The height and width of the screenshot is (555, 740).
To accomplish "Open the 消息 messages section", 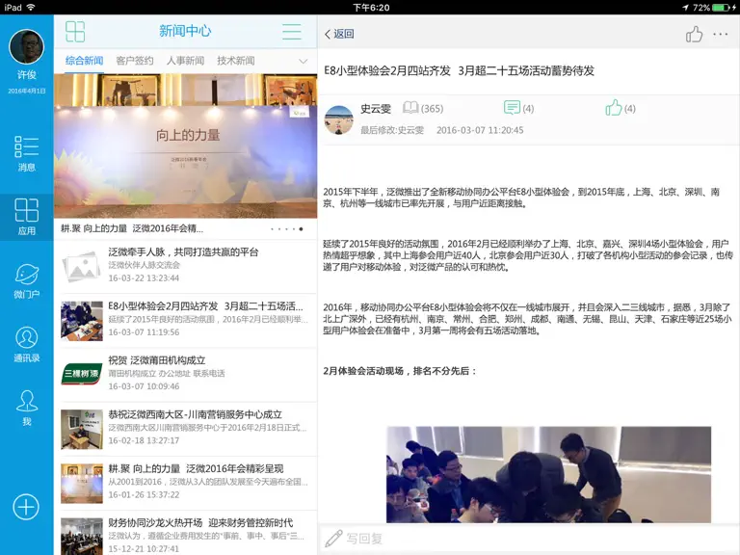I will (26, 153).
